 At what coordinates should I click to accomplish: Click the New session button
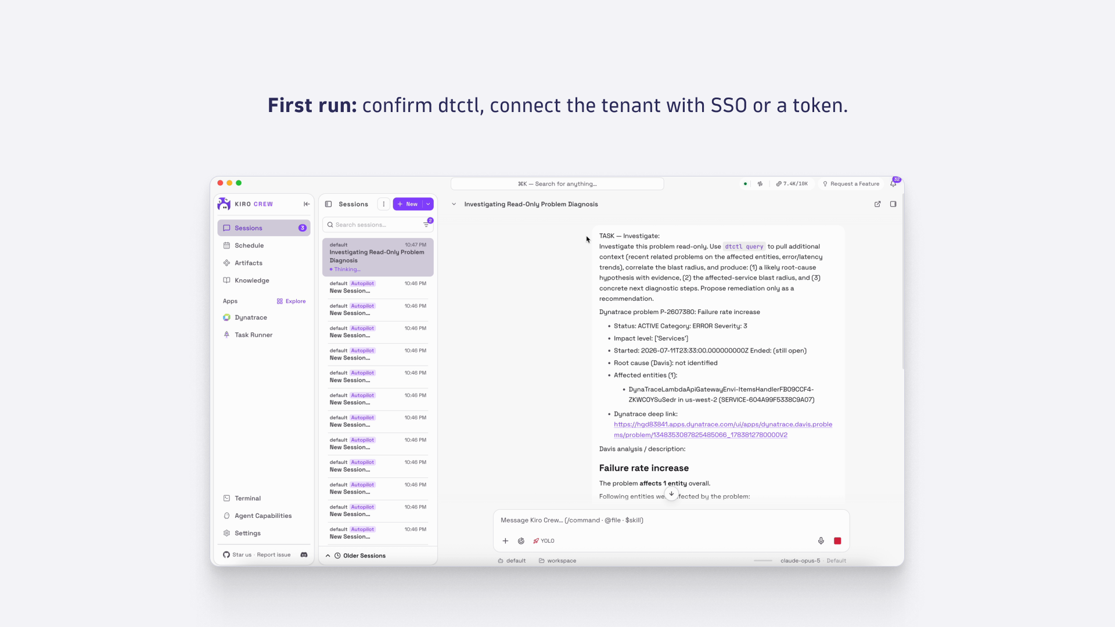pos(408,204)
